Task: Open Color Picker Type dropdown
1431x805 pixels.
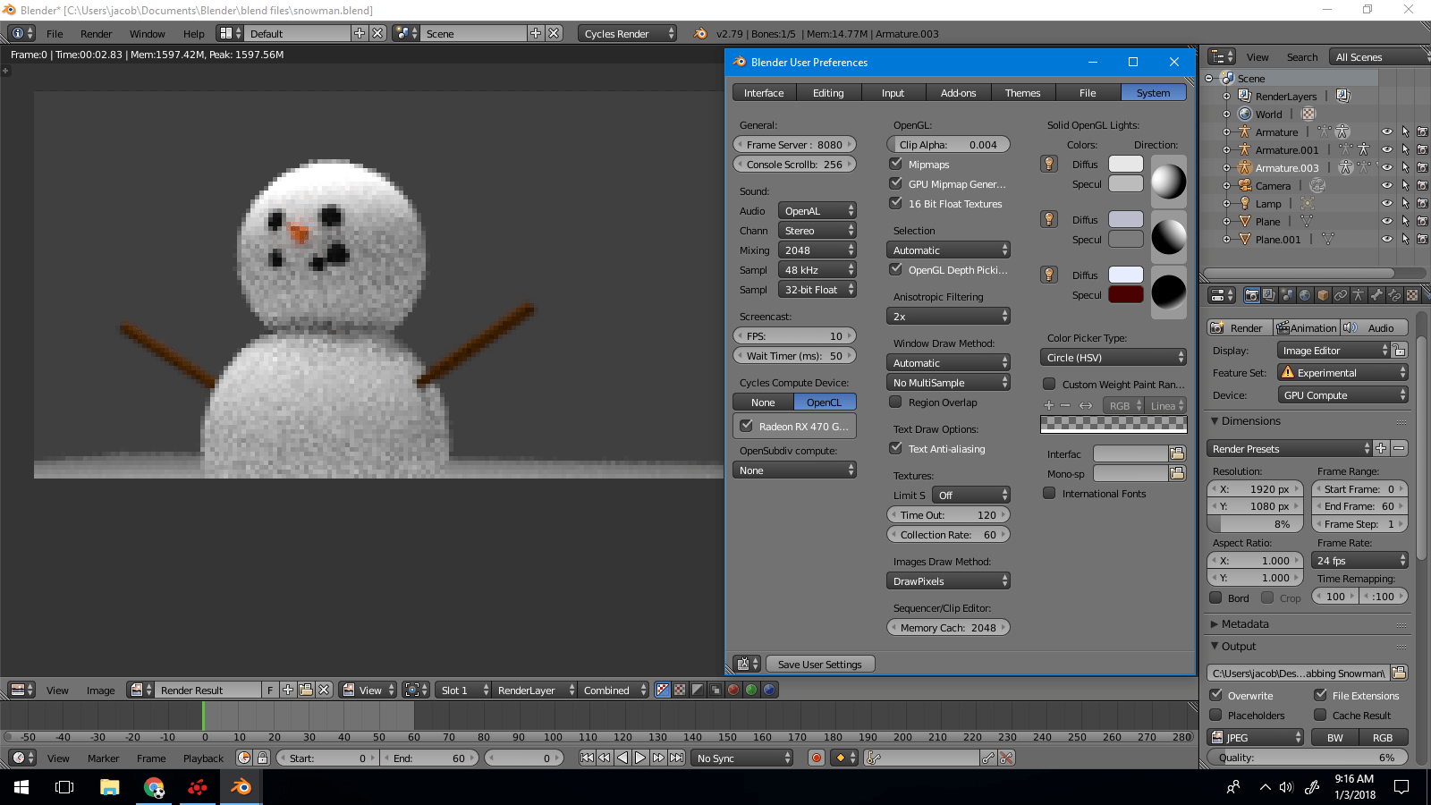Action: pyautogui.click(x=1113, y=358)
